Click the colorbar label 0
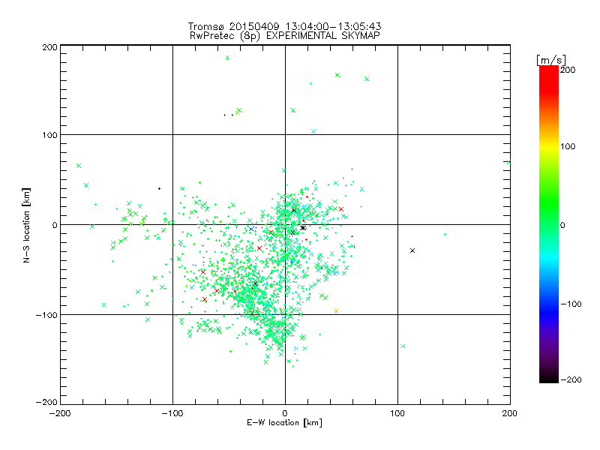This screenshot has height=450, width=600. point(562,226)
